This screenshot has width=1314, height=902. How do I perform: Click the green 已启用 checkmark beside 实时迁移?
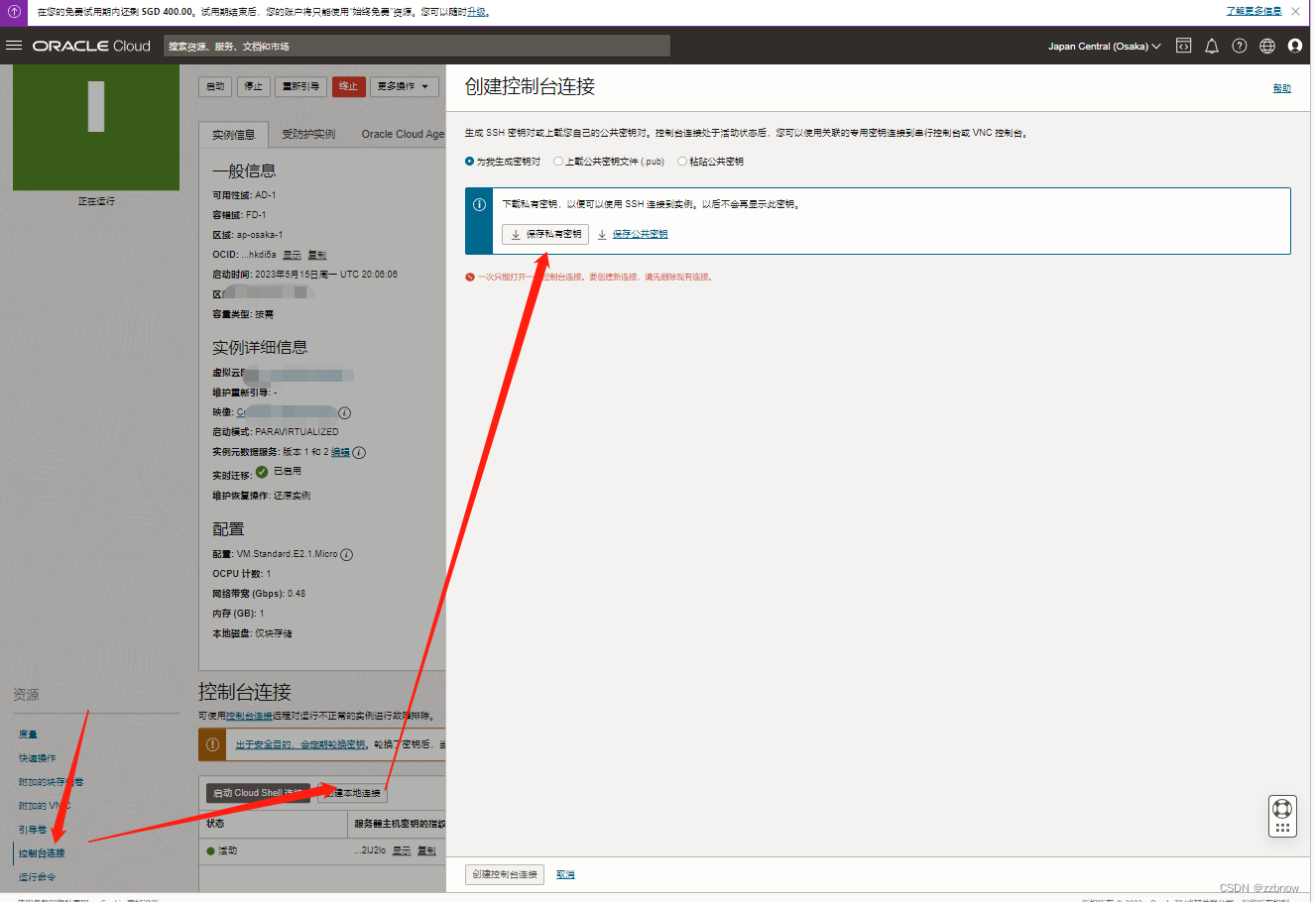click(262, 472)
